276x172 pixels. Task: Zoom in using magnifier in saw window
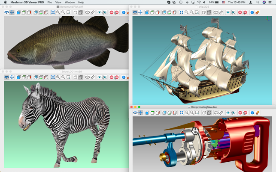coord(187,113)
